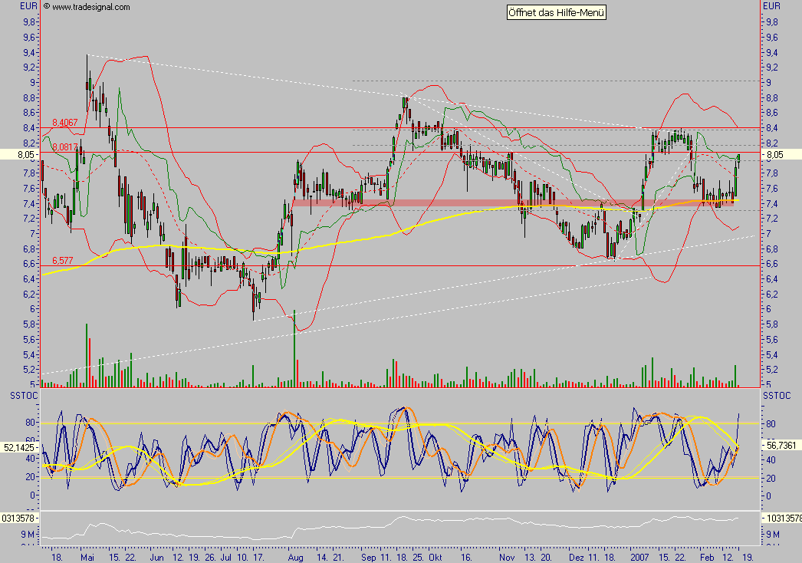Select the 8,4067 resistance line label
The width and height of the screenshot is (802, 563).
(x=65, y=122)
